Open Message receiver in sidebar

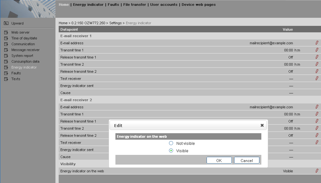coord(25,50)
